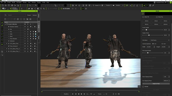This screenshot has width=172, height=96.
Task: Set lens to the 20mm preset
Action: click(x=147, y=21)
